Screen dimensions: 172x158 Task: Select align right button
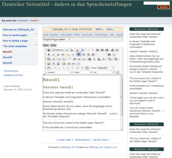coord(88,54)
